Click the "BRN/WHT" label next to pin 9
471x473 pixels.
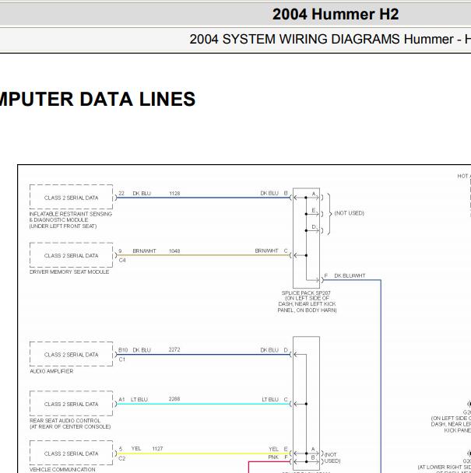(144, 251)
